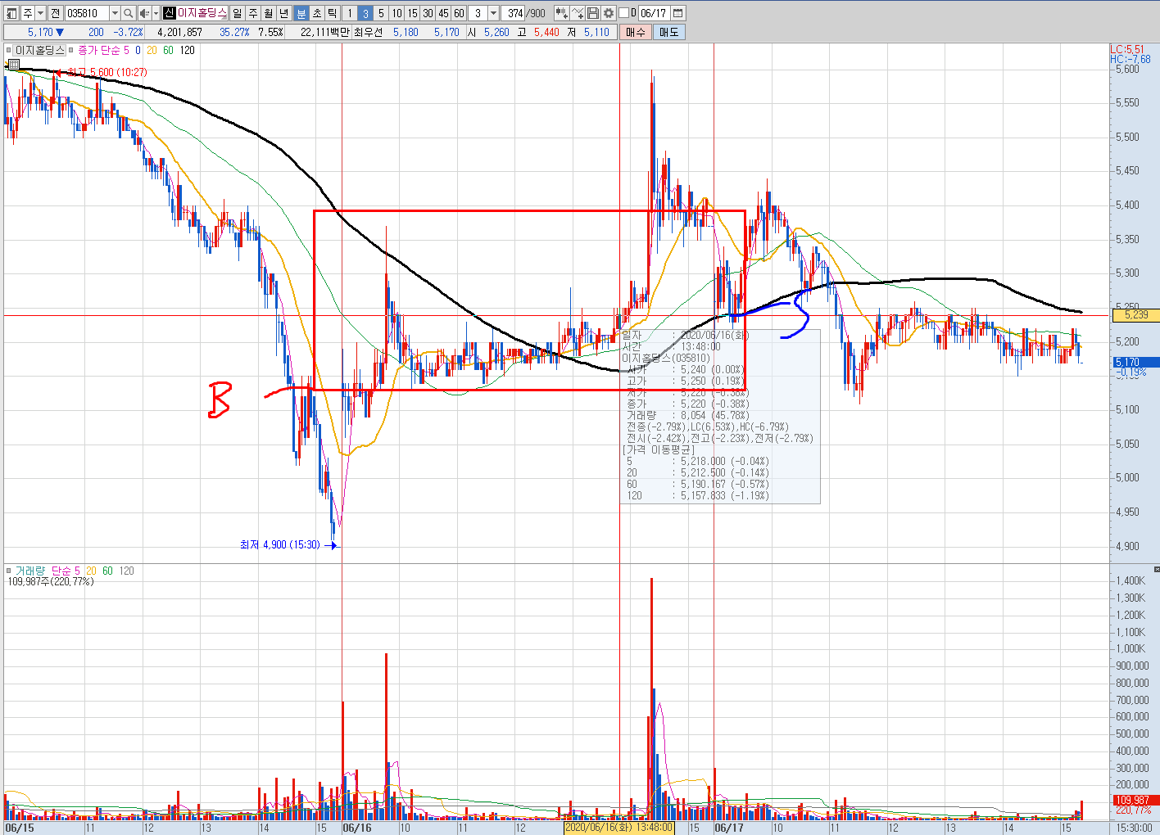This screenshot has height=835, width=1160.
Task: Click the small square before 이지홀딩스 legend
Action: pyautogui.click(x=9, y=51)
